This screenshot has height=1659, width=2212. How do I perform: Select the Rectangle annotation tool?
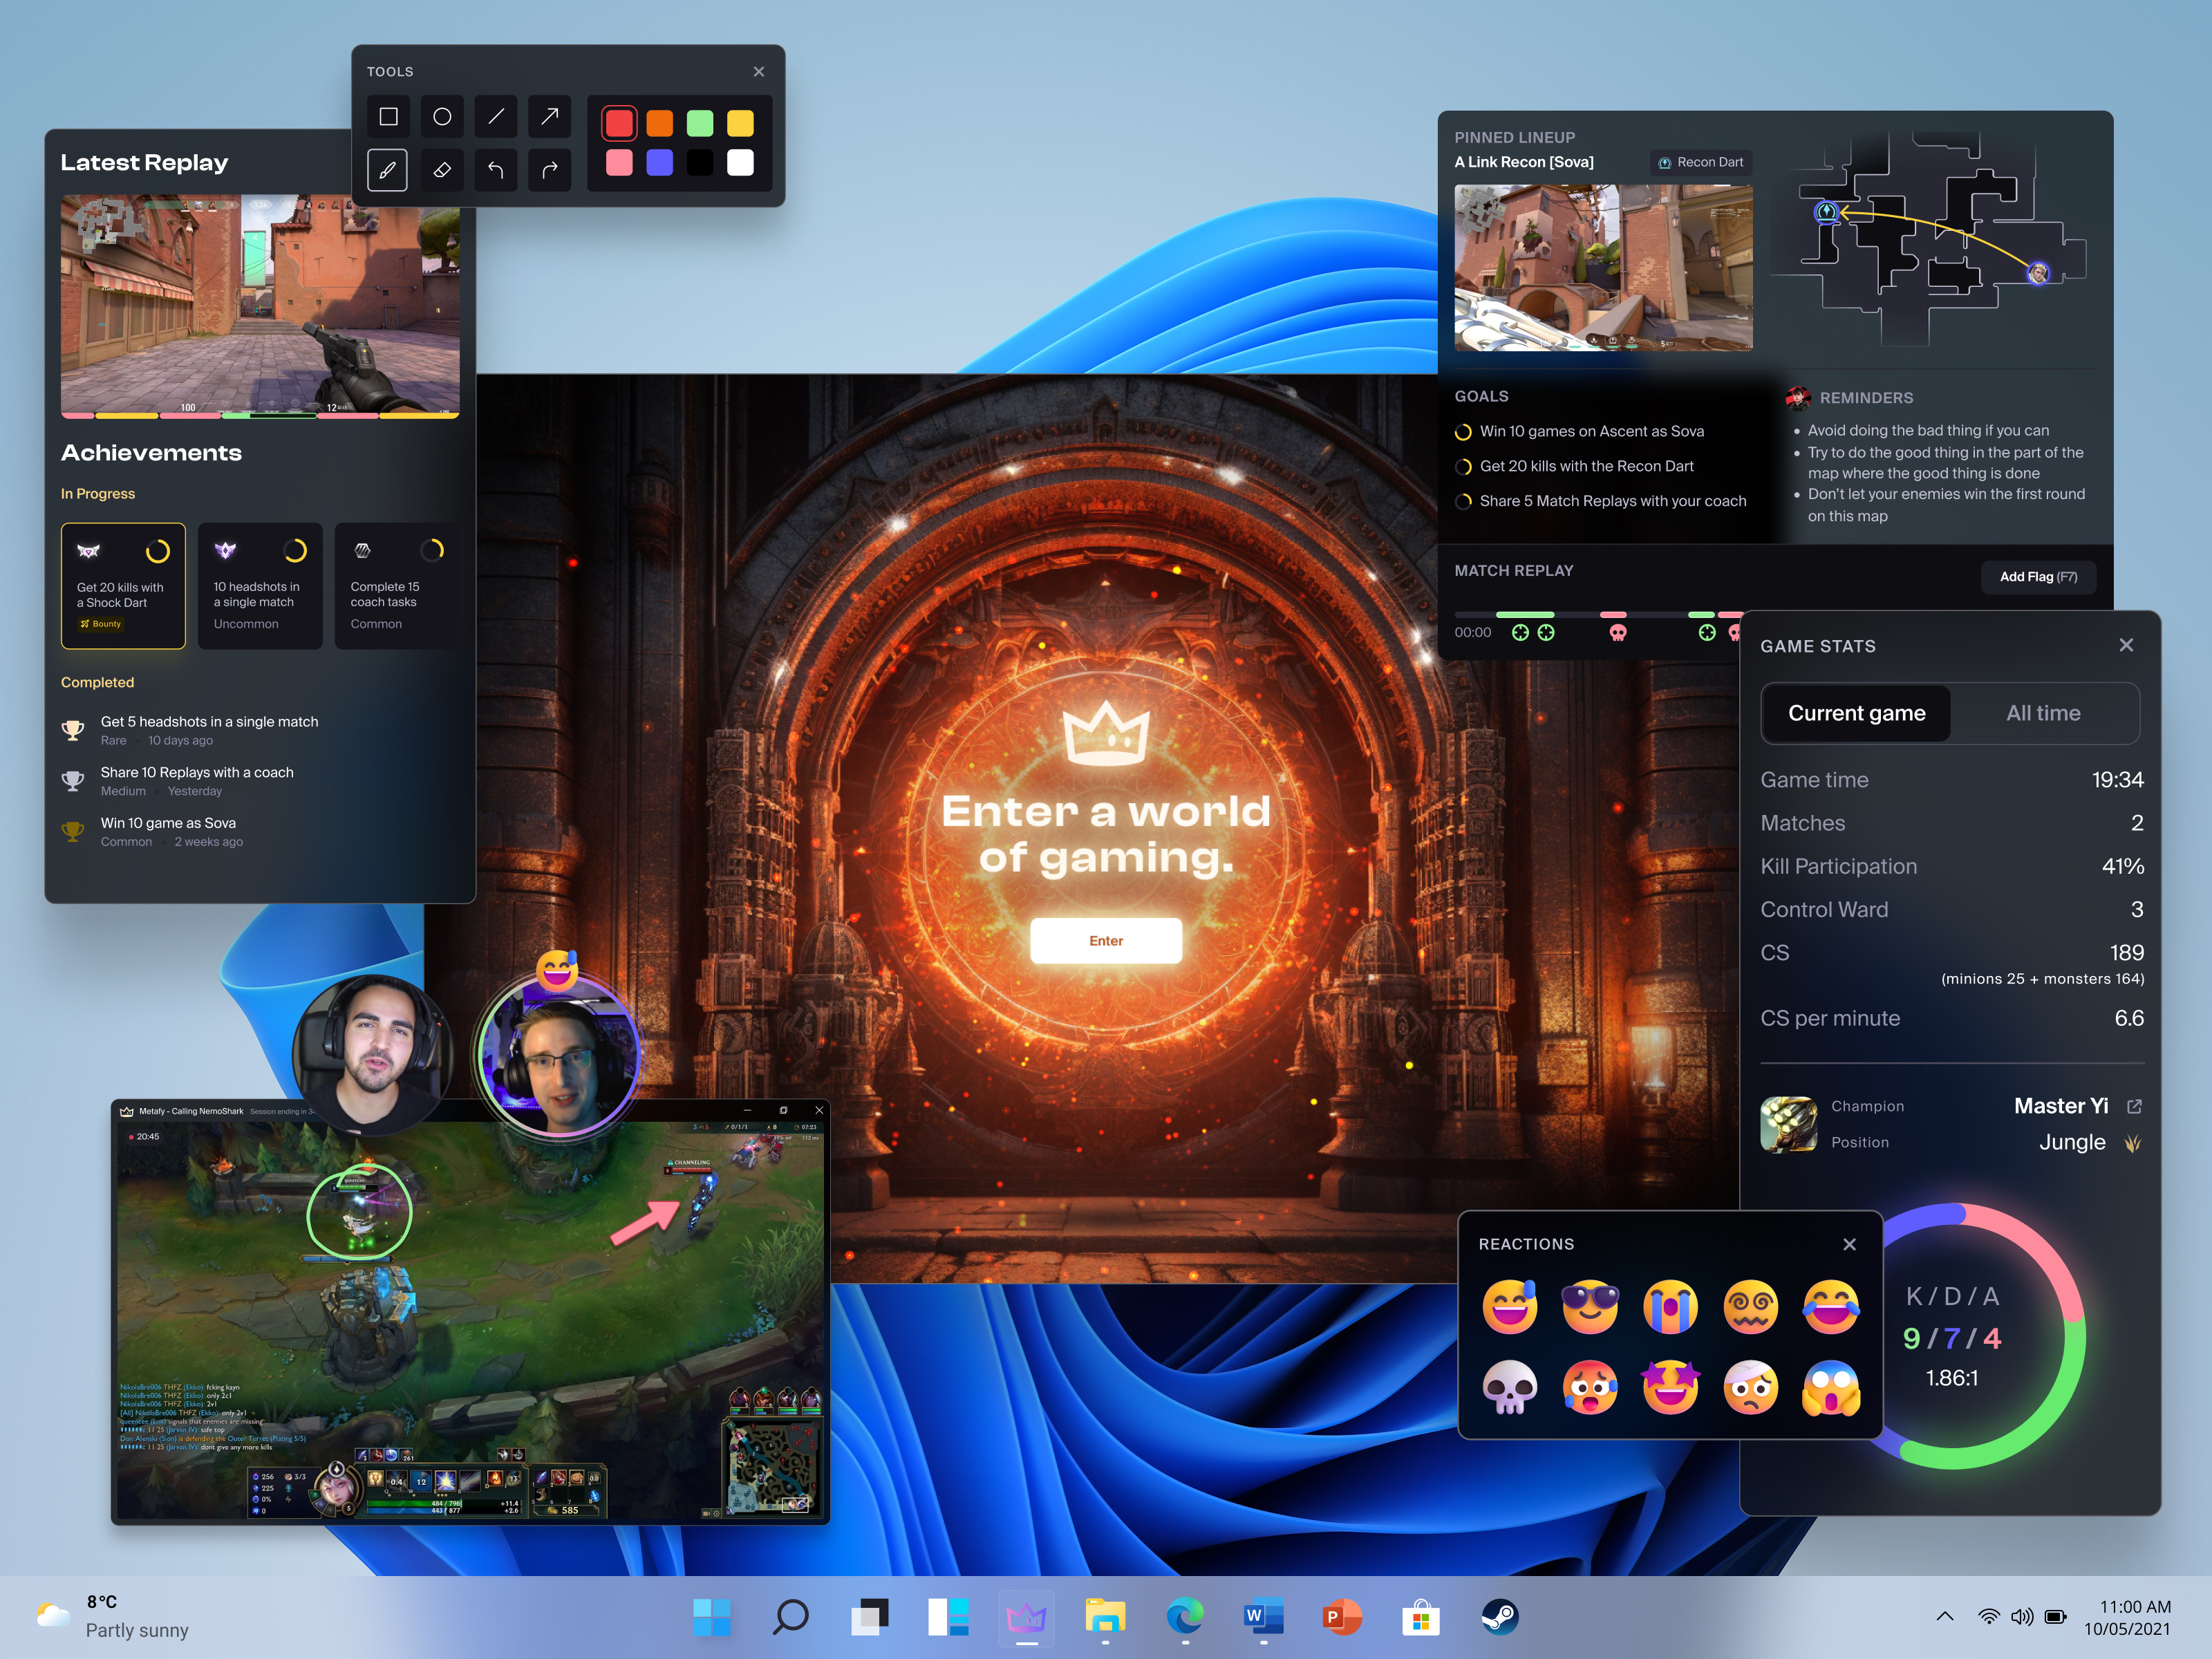click(388, 116)
